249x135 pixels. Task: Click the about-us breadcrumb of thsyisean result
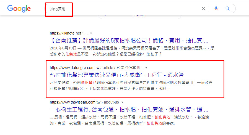coord(111,102)
